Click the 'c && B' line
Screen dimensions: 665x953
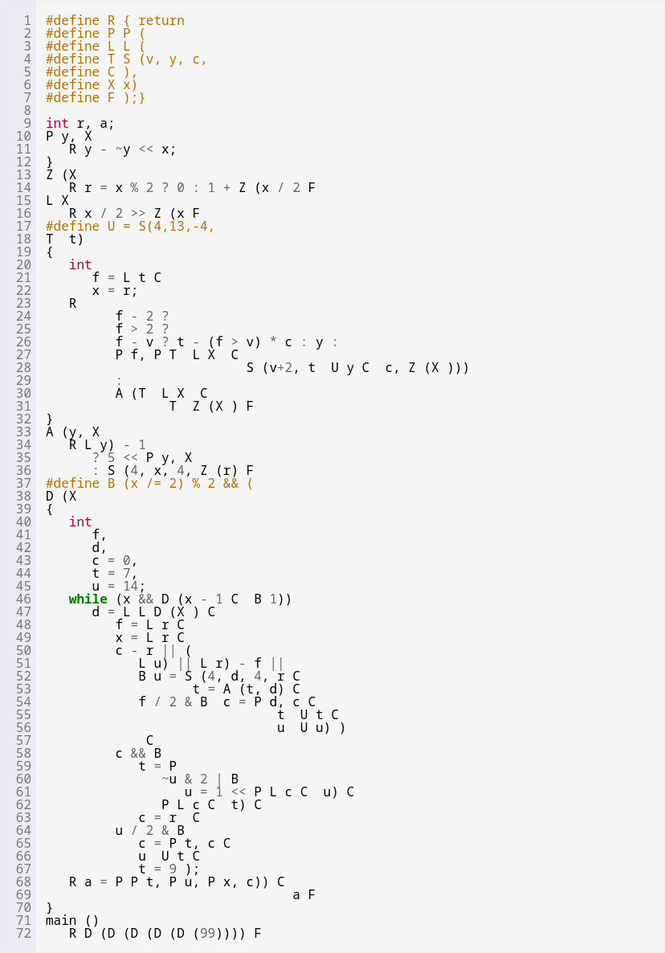pos(138,754)
